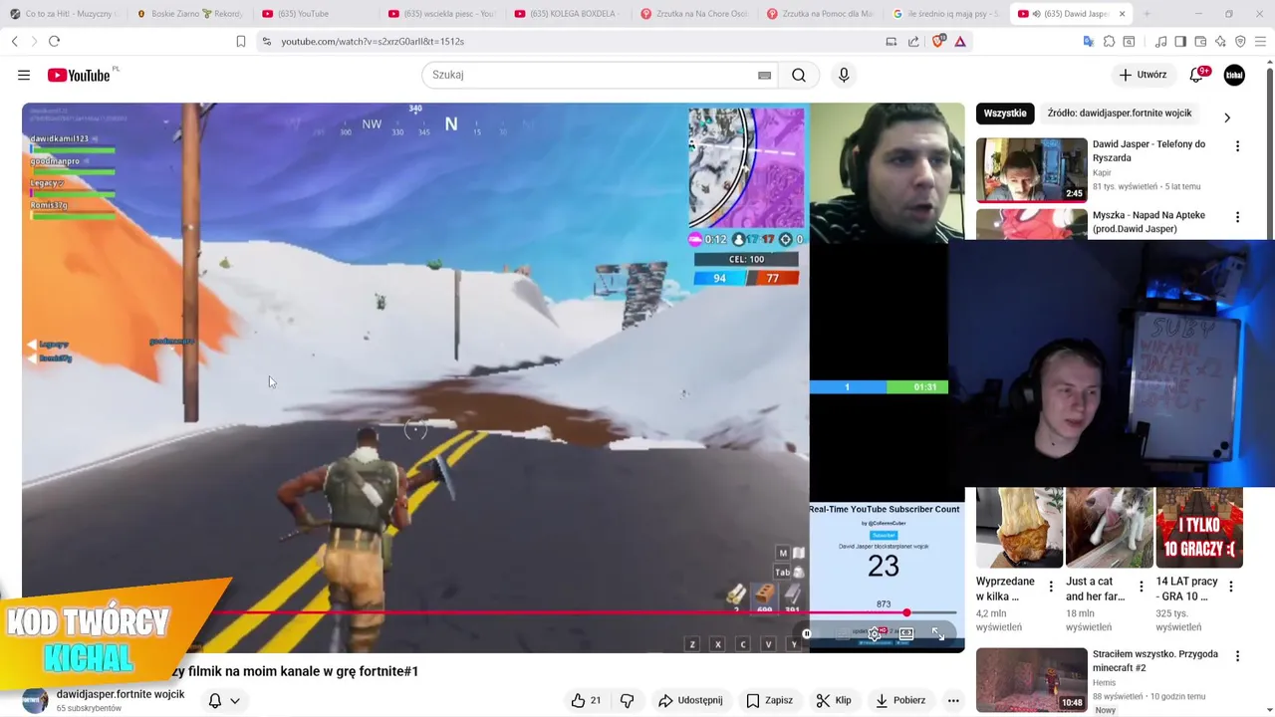The image size is (1275, 717).
Task: Open the notifications bell with the 9+ badge
Action: pyautogui.click(x=1197, y=75)
